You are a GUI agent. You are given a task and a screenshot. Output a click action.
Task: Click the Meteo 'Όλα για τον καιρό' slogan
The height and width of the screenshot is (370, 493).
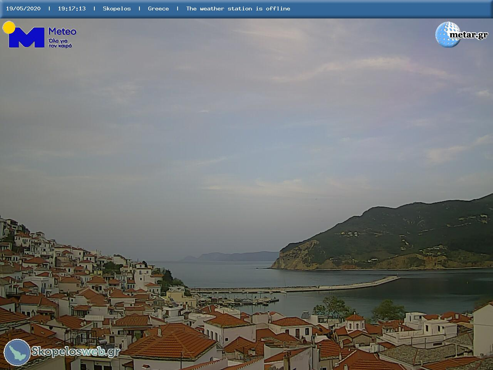point(60,43)
